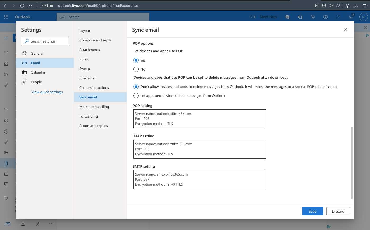Open the help question mark icon
370x230 pixels.
[338, 17]
